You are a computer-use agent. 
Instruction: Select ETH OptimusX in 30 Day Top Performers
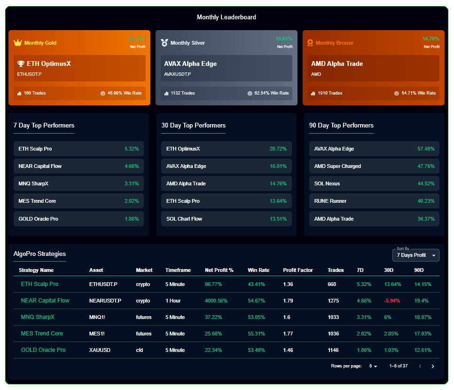(226, 148)
